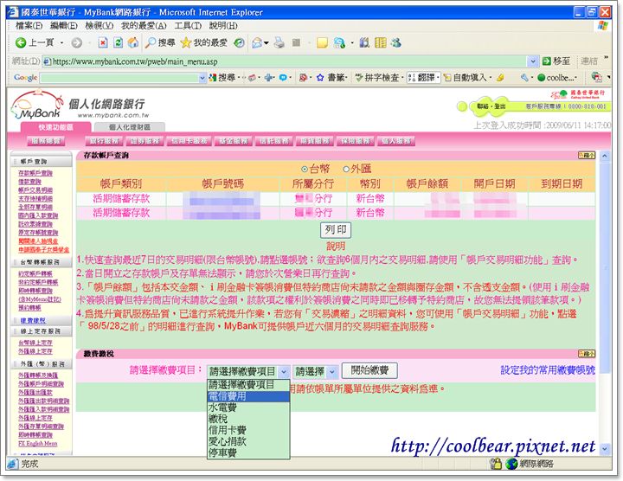Stop page loading with the red X icon
The height and width of the screenshot is (481, 623).
tap(102, 42)
